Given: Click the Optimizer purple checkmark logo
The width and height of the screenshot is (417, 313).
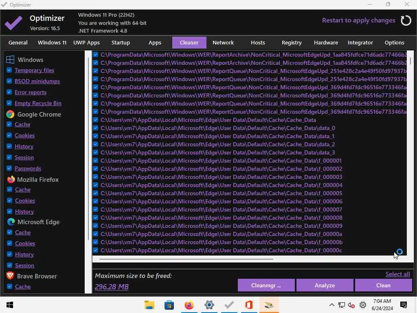Looking at the screenshot, I should pos(13,23).
